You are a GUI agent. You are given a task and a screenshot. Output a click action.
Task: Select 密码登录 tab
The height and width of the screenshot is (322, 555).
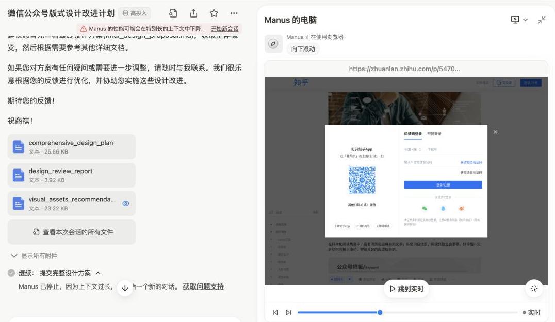click(434, 134)
